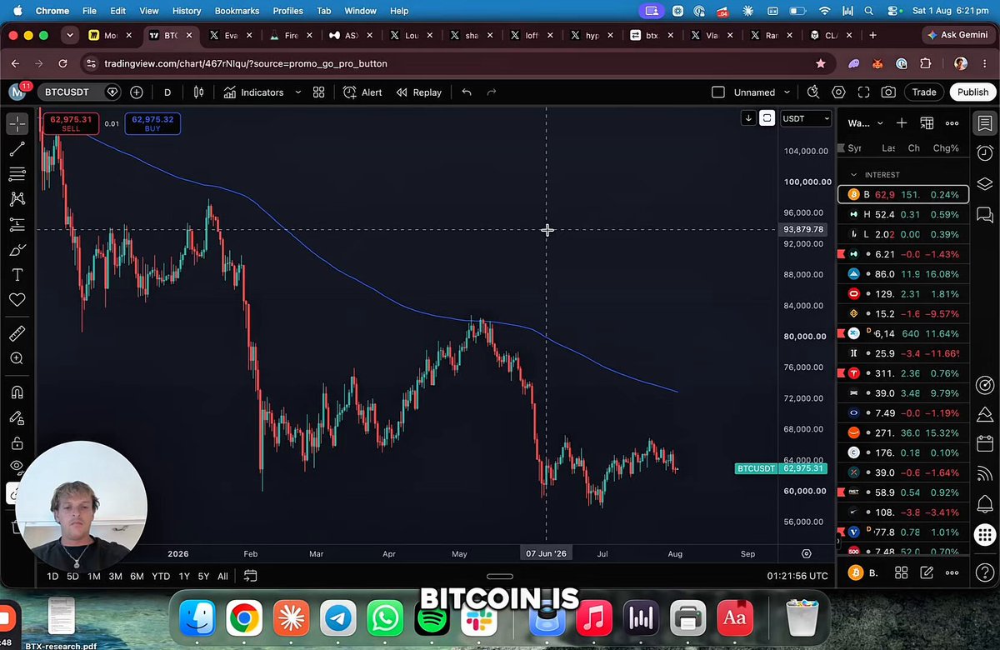Collapse the INTEREST watchlist section
The height and width of the screenshot is (650, 1000).
[x=853, y=175]
